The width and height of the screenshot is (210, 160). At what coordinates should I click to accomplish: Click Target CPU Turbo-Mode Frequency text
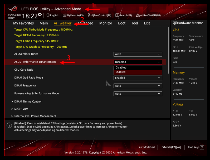(43, 30)
